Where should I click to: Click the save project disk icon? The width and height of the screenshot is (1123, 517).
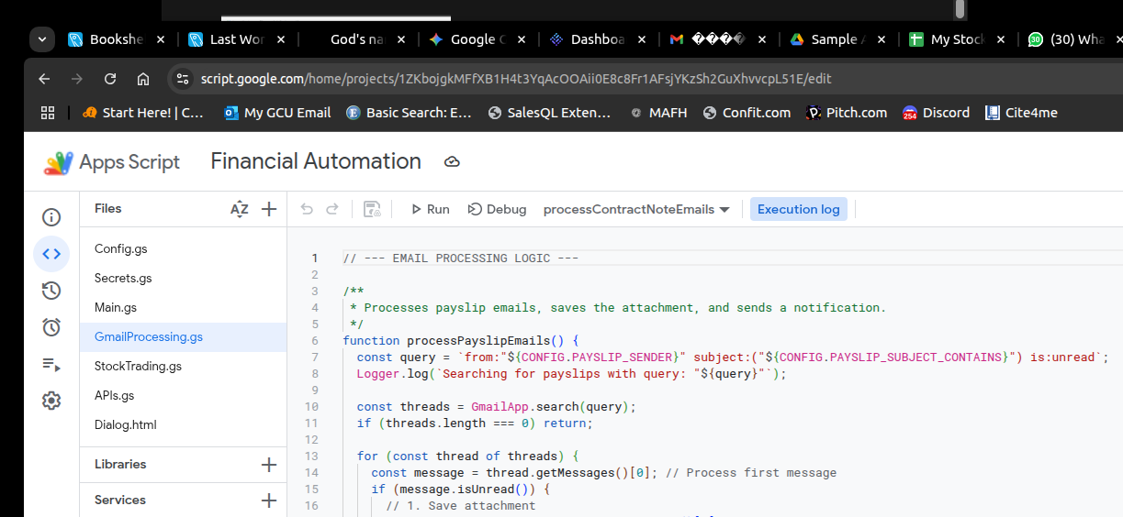tap(372, 209)
